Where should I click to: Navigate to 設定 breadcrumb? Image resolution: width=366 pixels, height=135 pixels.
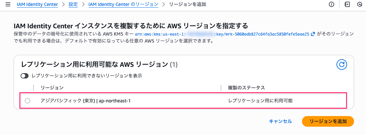click(x=73, y=5)
